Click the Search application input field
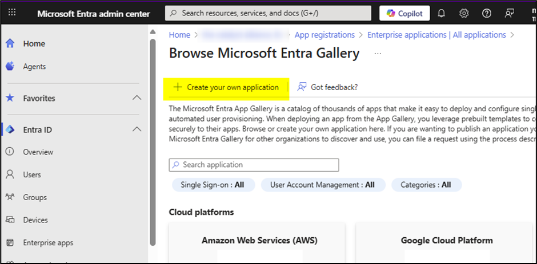This screenshot has width=537, height=264. (254, 165)
